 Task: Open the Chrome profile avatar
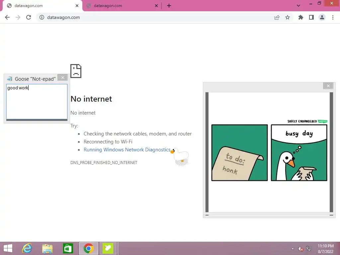pyautogui.click(x=322, y=17)
